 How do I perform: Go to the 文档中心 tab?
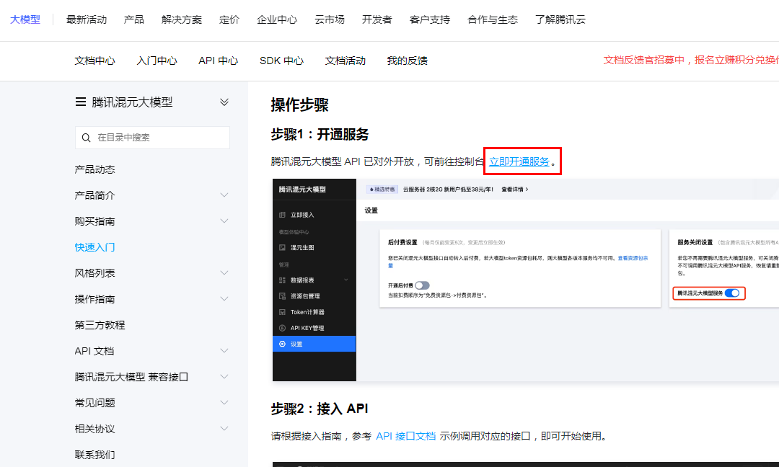(x=94, y=61)
